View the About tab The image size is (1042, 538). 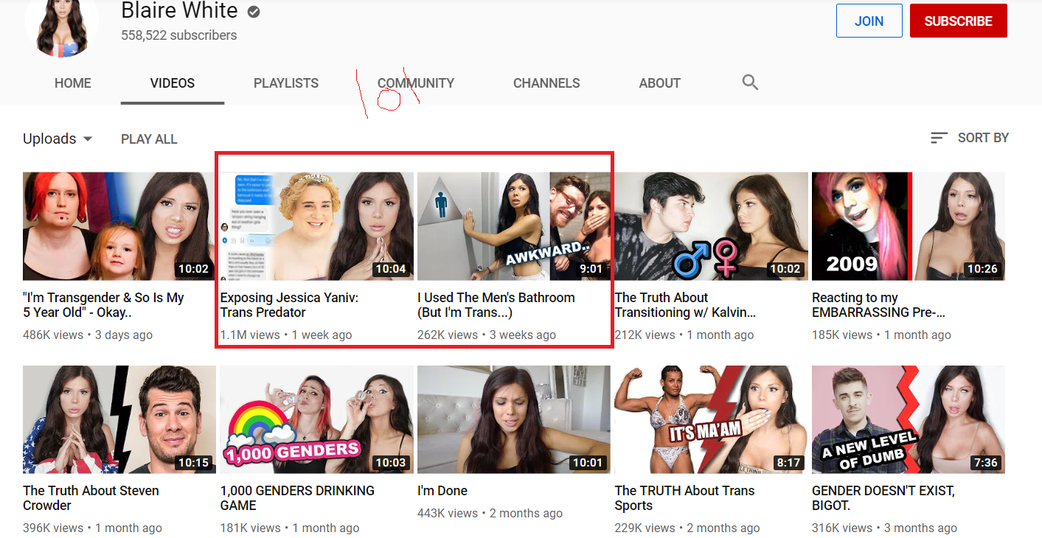(659, 83)
